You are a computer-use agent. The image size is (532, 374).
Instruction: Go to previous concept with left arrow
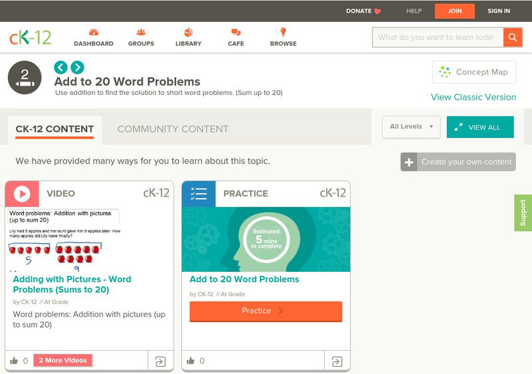[61, 67]
